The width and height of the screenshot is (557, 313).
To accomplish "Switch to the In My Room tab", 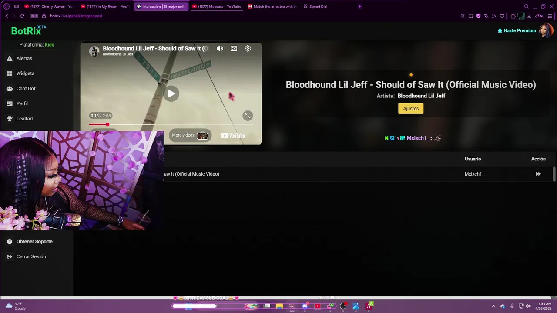I will click(x=104, y=7).
